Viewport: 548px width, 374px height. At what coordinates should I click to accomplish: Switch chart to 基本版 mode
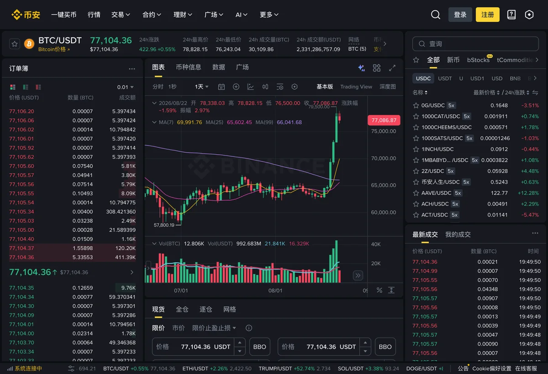tap(325, 87)
